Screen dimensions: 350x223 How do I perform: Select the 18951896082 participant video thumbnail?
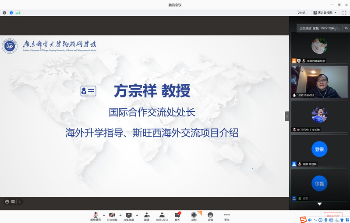pos(319,82)
